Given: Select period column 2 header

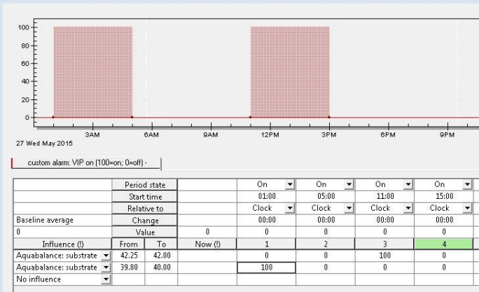Looking at the screenshot, I should 326,244.
